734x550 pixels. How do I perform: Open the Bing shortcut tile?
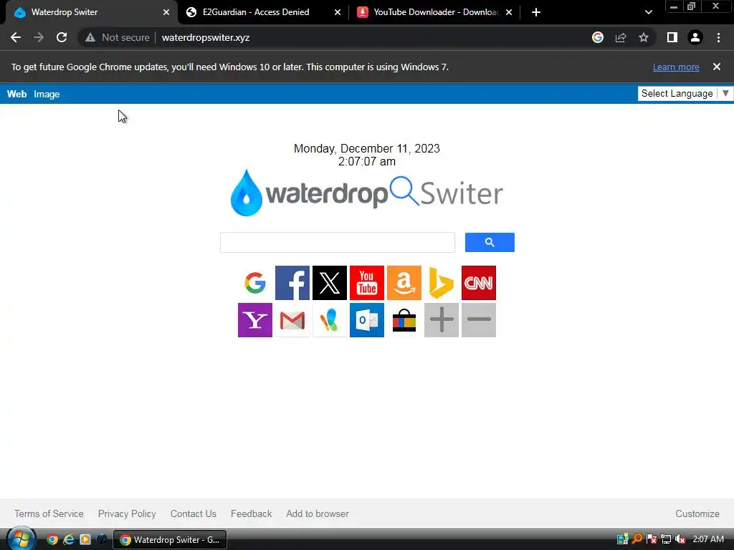coord(442,283)
